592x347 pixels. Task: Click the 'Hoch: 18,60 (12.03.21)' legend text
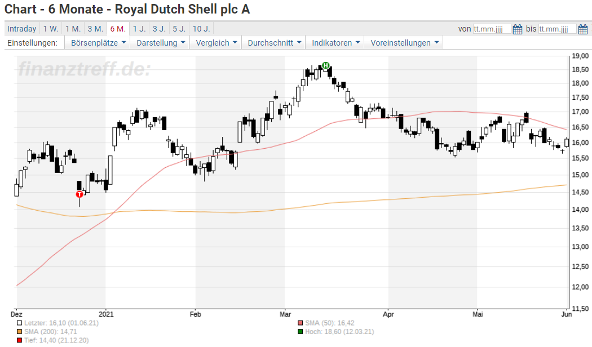pyautogui.click(x=339, y=332)
